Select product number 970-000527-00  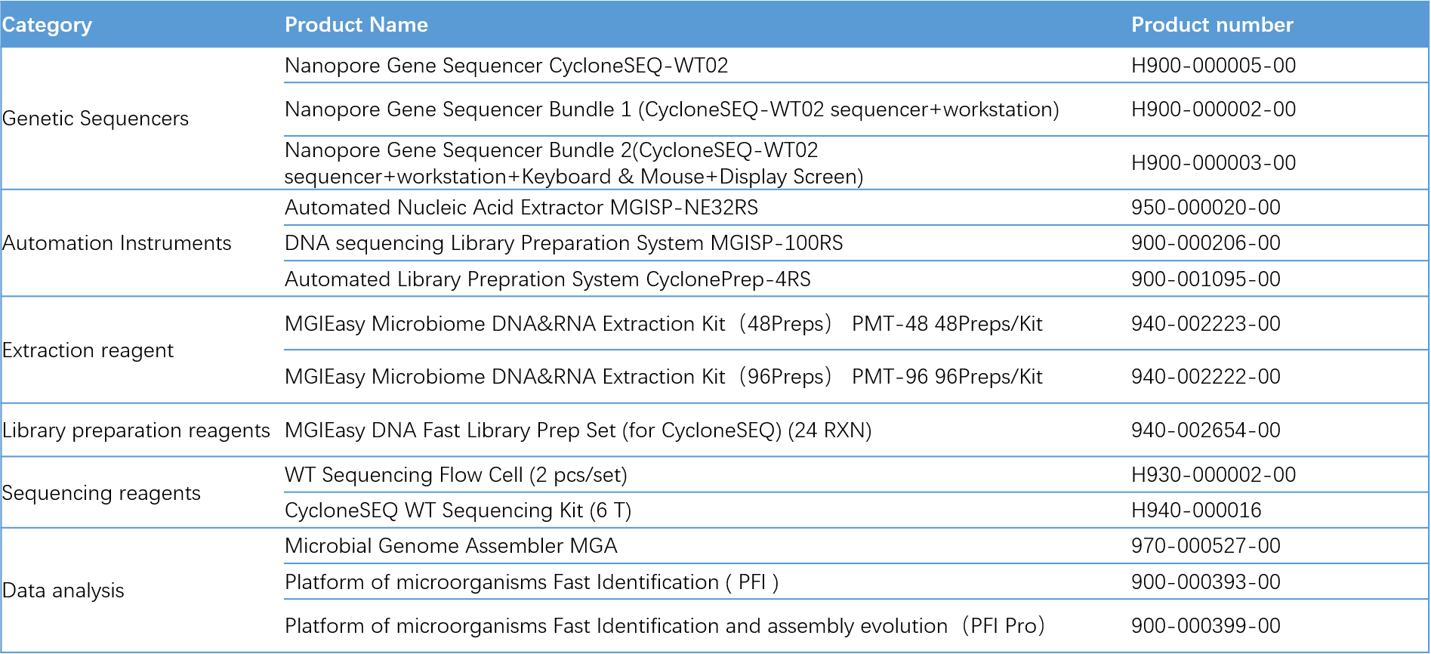1206,546
